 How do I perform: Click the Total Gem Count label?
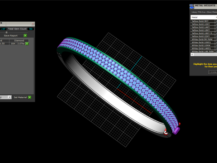[x=17, y=29]
